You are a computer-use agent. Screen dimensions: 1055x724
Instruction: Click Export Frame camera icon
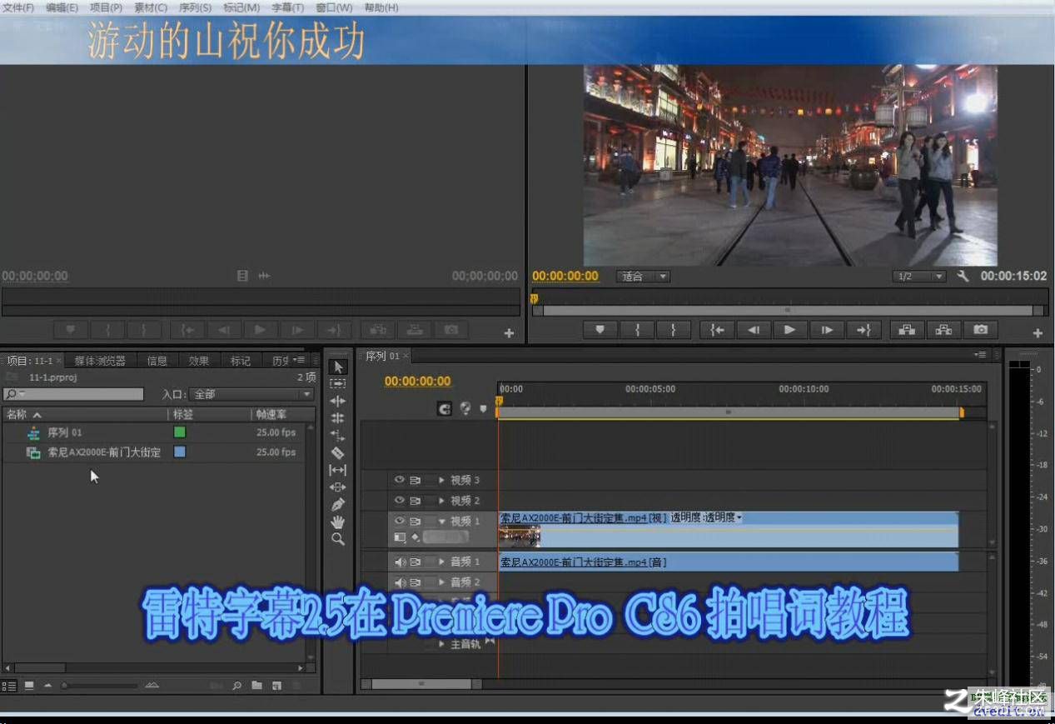(x=981, y=330)
